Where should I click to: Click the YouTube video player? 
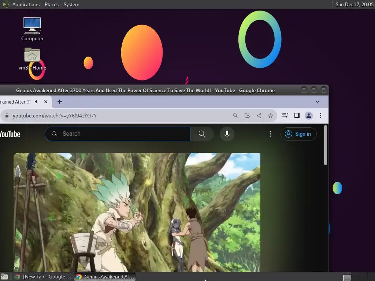point(137,212)
